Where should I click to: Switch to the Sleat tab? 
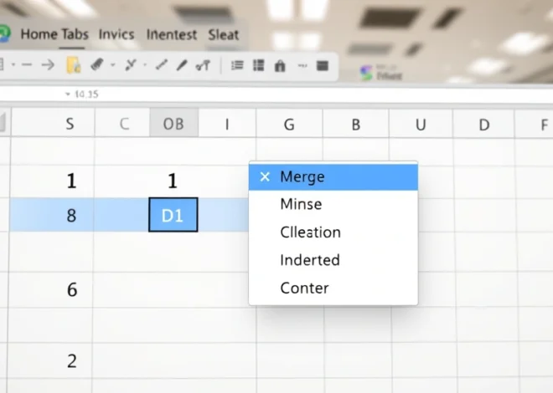(x=224, y=35)
